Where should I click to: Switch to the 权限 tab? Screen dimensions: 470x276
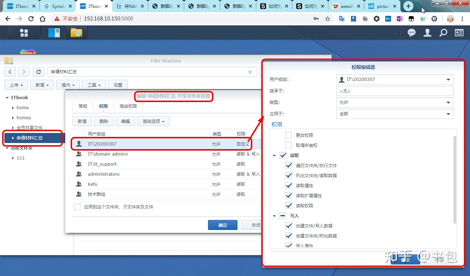point(103,106)
